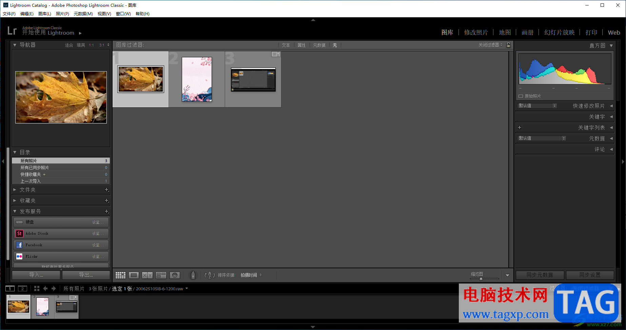Image resolution: width=626 pixels, height=330 pixels.
Task: Click the Adobe Stock 'St' icon
Action: pyautogui.click(x=19, y=234)
